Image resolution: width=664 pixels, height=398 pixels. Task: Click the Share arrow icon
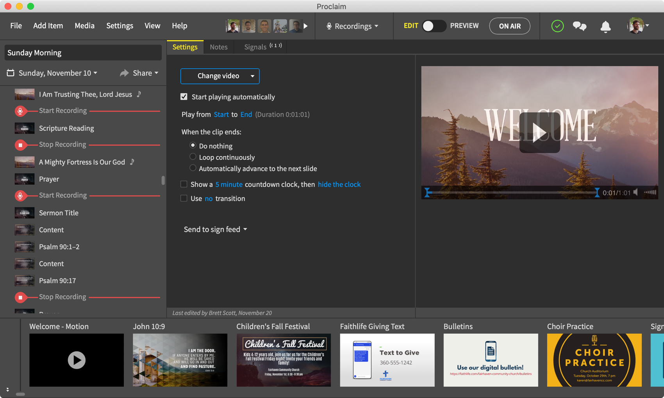pos(124,73)
